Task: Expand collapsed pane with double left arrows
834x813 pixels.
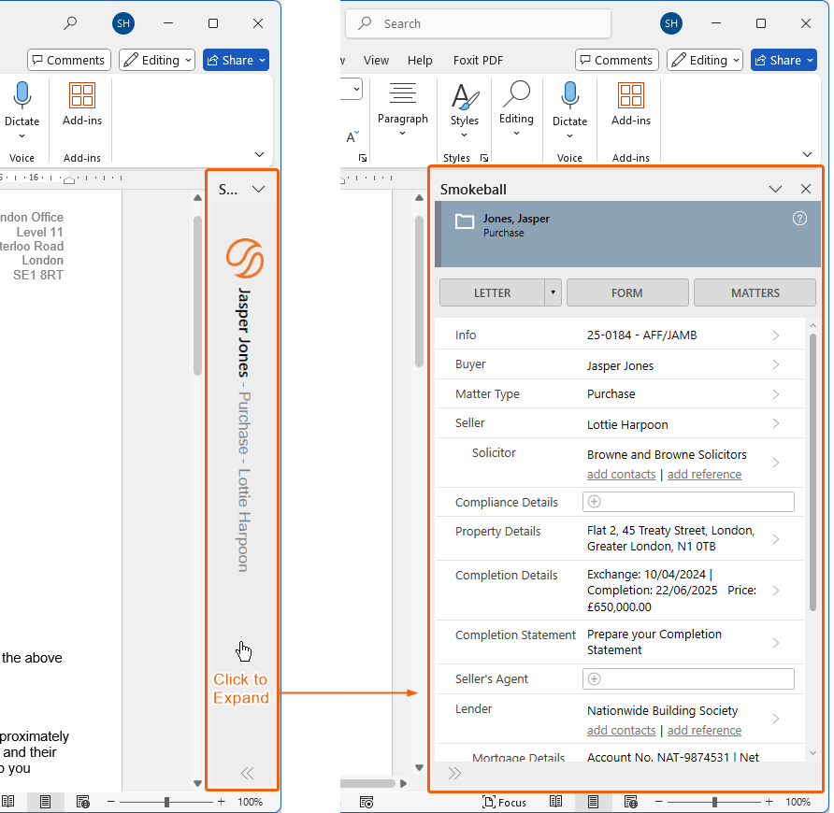Action: pos(248,773)
